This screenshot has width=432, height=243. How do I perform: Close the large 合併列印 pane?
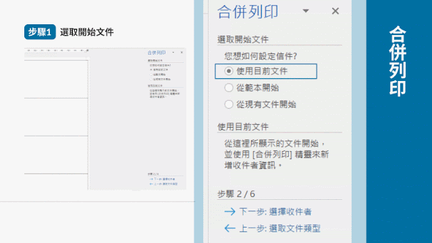click(335, 11)
